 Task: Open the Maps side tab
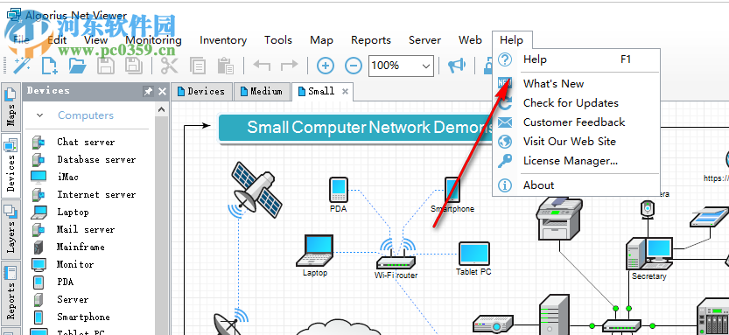coord(11,108)
